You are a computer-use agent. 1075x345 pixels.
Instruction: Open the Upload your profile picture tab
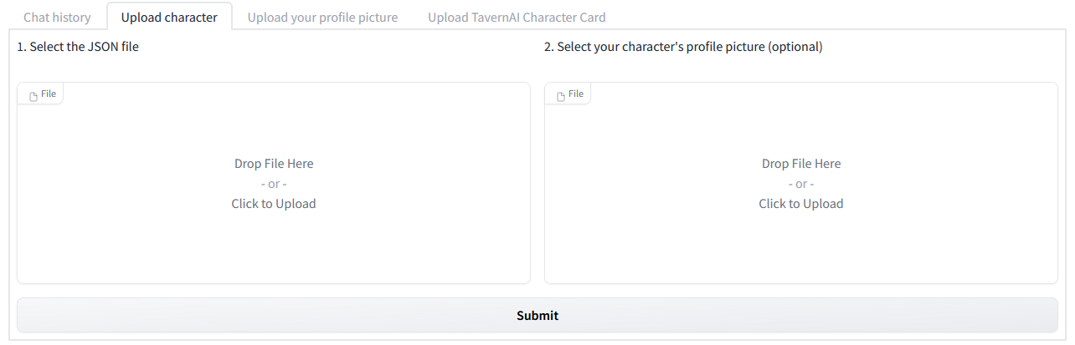coord(322,18)
